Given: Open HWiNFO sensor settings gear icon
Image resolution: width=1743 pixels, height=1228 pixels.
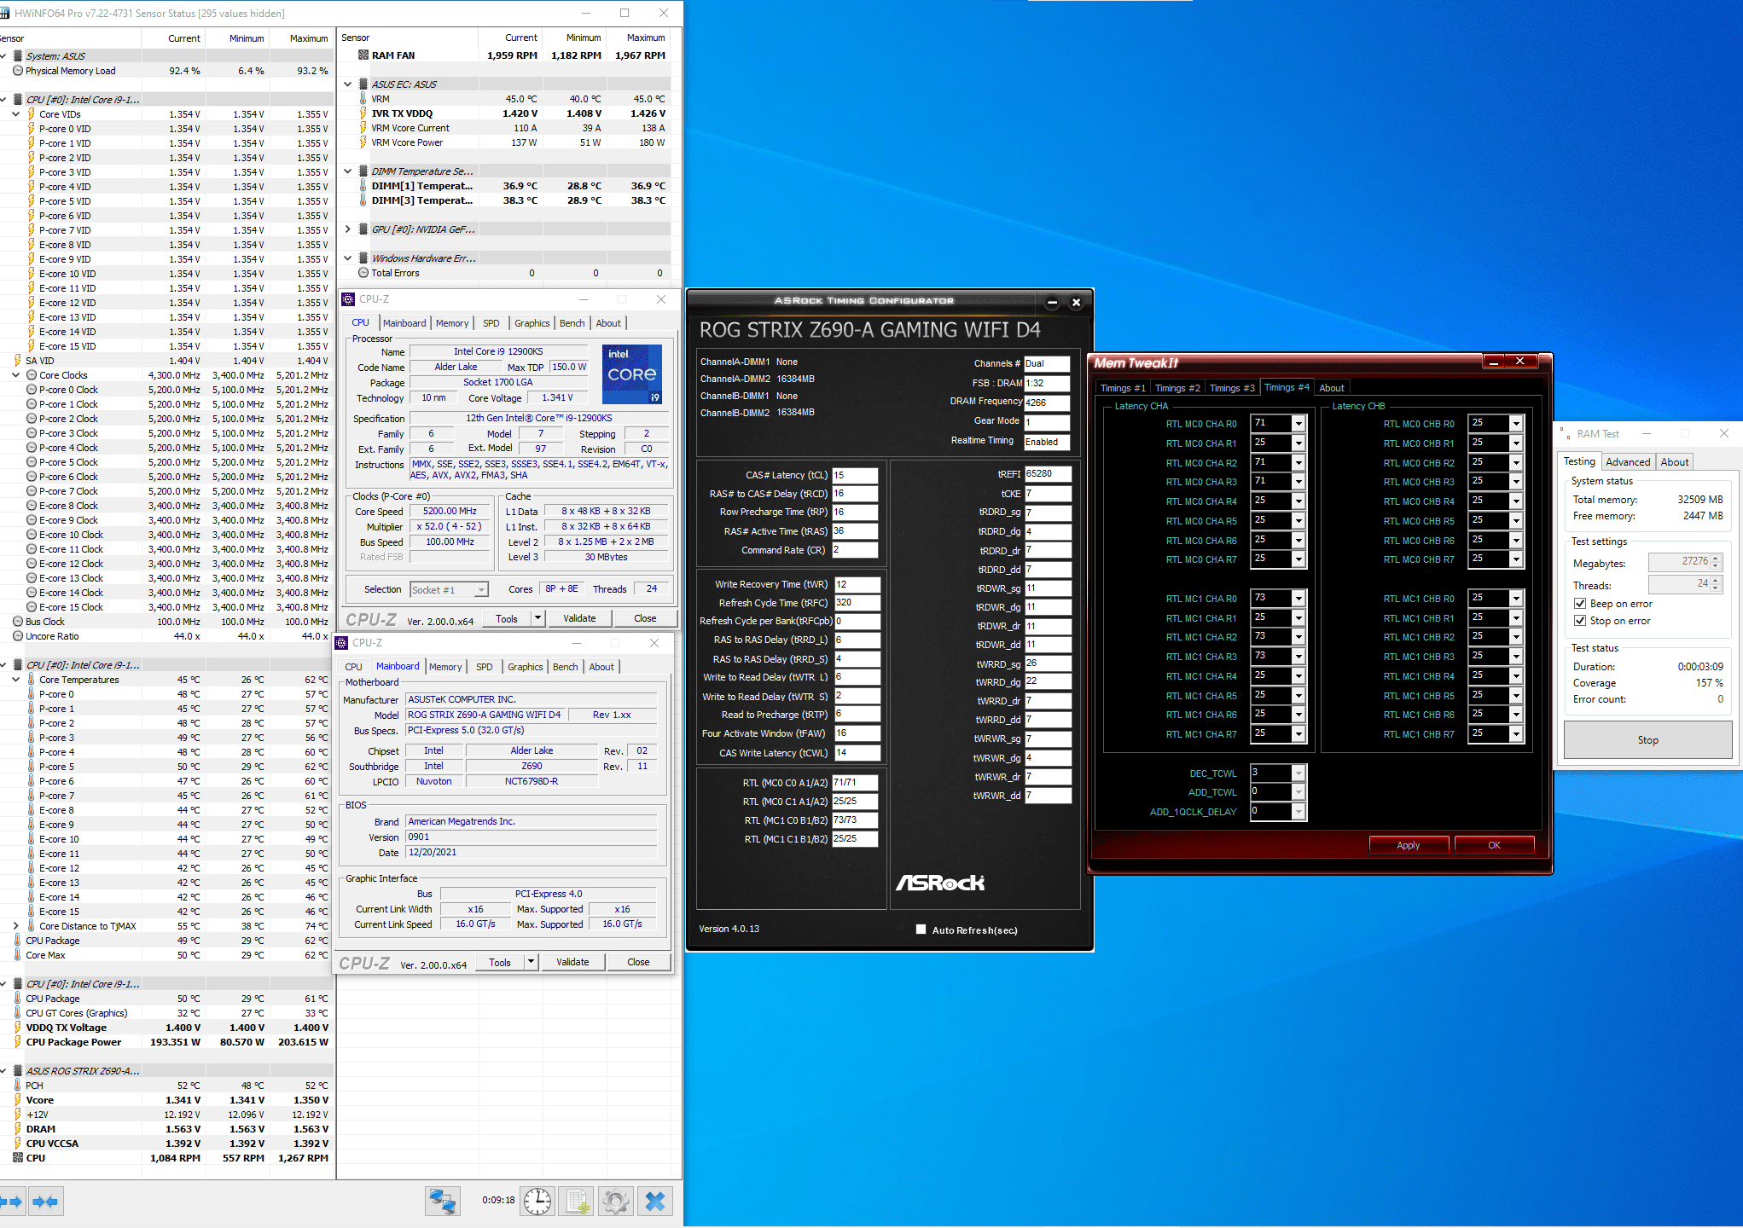Looking at the screenshot, I should [616, 1202].
